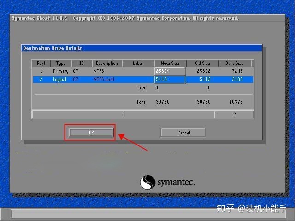Image resolution: width=295 pixels, height=221 pixels.
Task: Click the total data size 10378
Action: click(236, 102)
